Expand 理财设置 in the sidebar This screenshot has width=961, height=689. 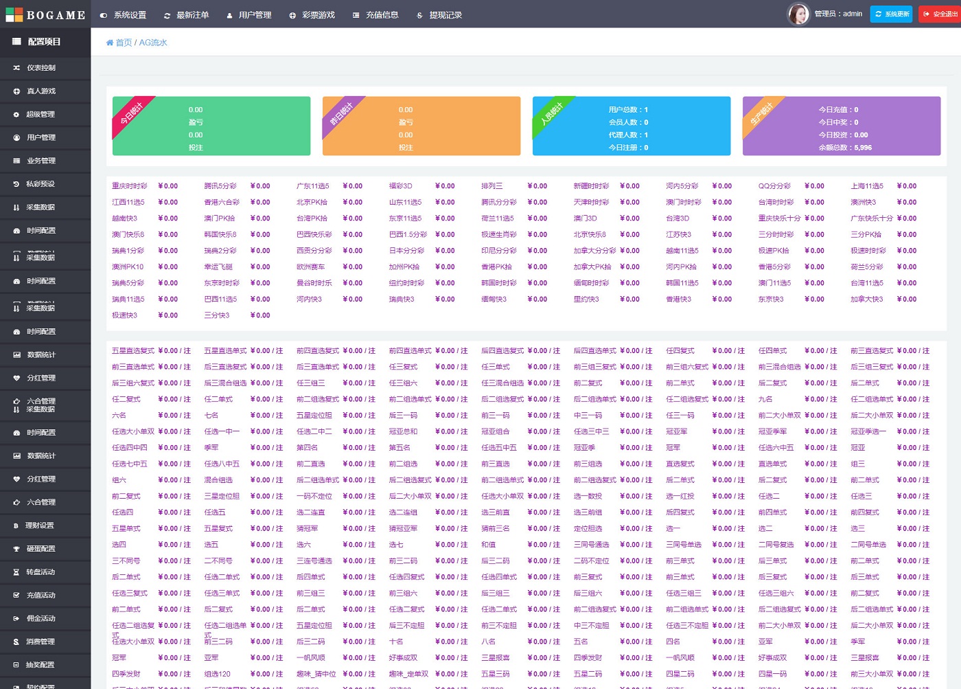pos(40,526)
